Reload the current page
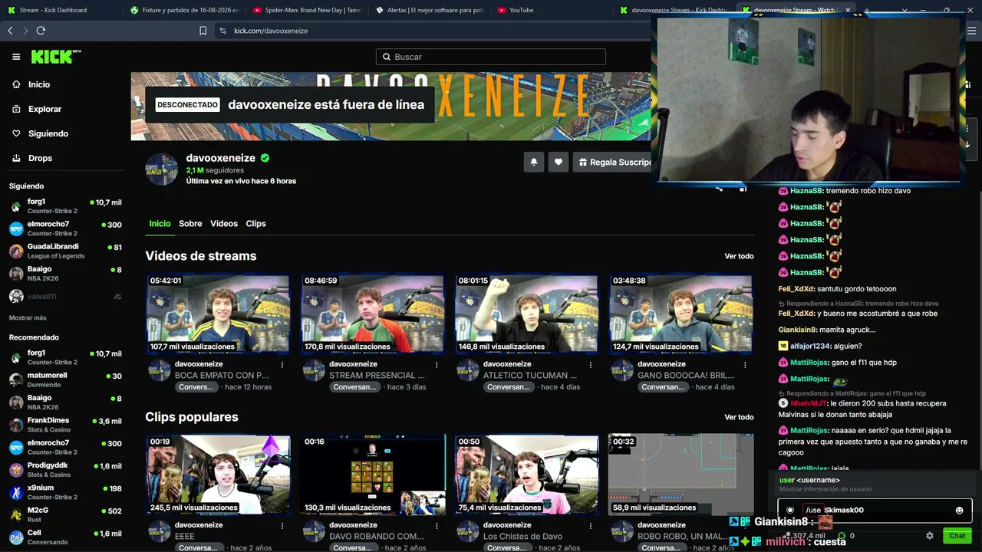This screenshot has height=552, width=982. tap(41, 31)
